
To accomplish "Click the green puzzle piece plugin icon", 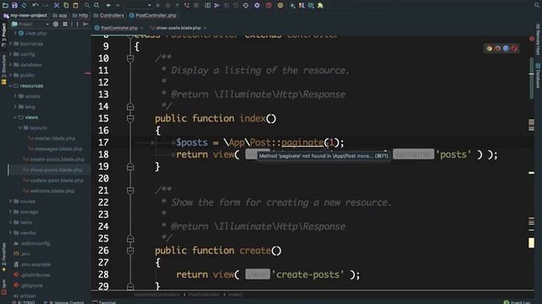I will [x=320, y=5].
